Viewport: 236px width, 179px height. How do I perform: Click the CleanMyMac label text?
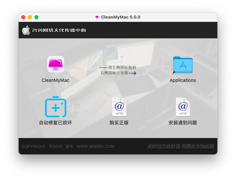coord(56,80)
